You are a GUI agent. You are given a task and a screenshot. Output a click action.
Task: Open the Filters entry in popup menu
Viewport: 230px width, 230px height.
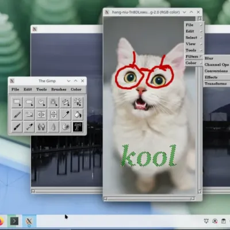(194, 56)
